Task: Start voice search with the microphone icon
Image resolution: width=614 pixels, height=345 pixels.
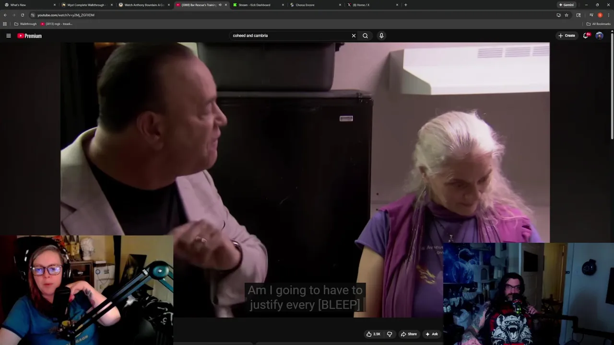Action: pos(381,35)
